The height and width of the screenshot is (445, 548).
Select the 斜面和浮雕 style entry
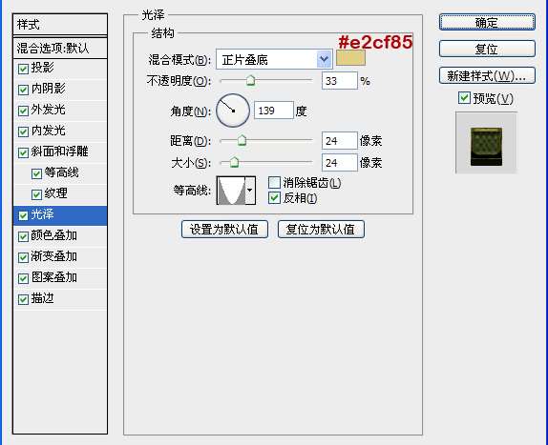60,152
